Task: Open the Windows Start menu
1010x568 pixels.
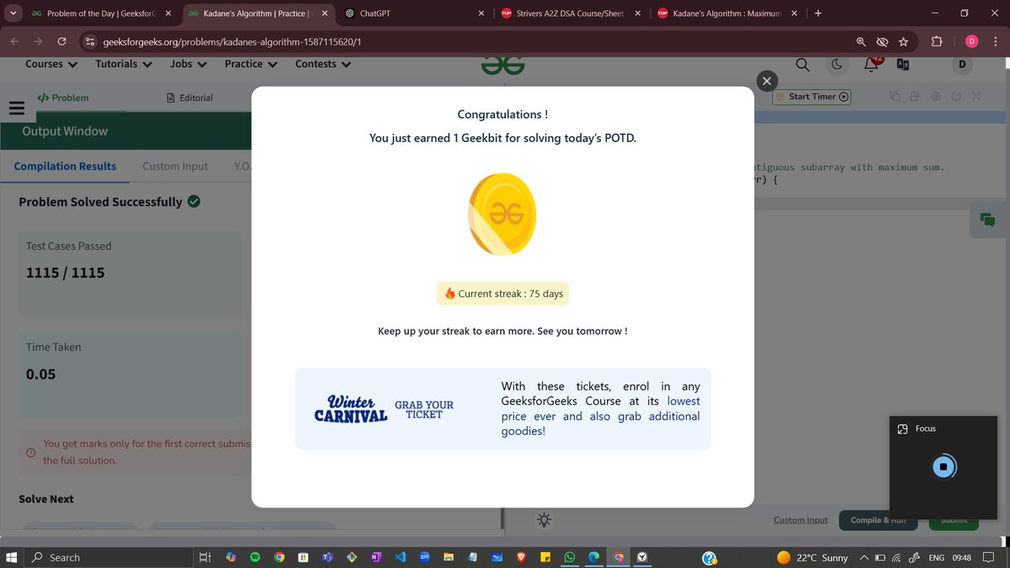Action: [12, 557]
